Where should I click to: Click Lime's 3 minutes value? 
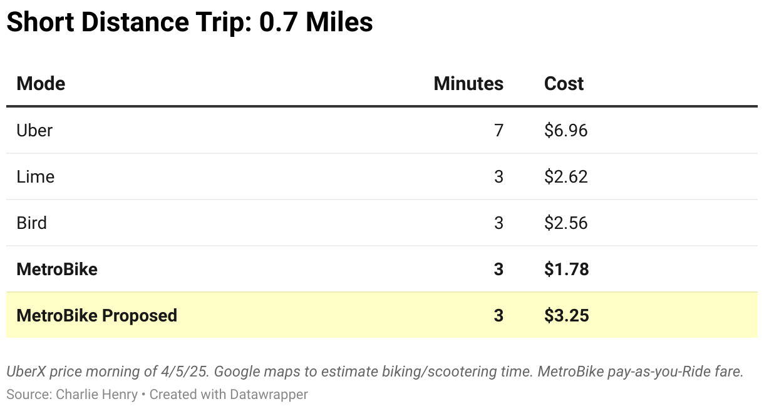[x=498, y=177]
